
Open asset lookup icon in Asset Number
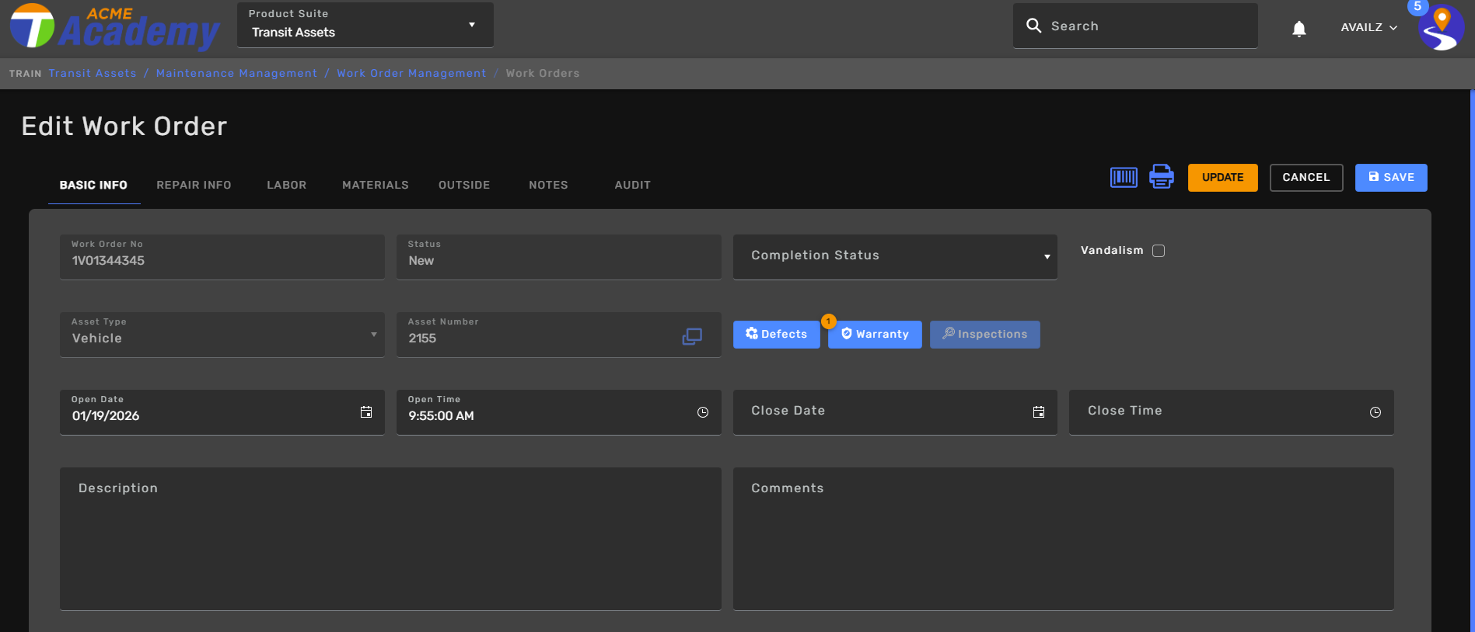pos(691,336)
